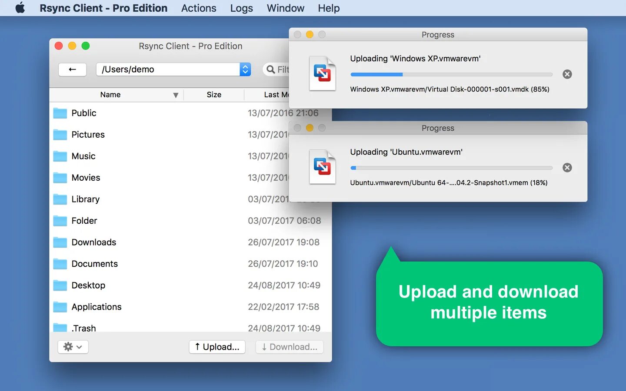Select the Pictures folder icon
This screenshot has height=391, width=626.
click(60, 135)
